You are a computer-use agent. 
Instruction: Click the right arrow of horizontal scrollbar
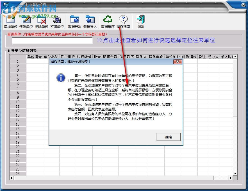point(231,178)
